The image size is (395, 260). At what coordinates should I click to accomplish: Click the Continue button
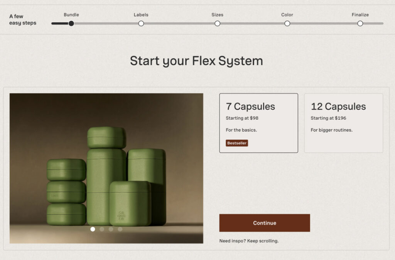(265, 223)
